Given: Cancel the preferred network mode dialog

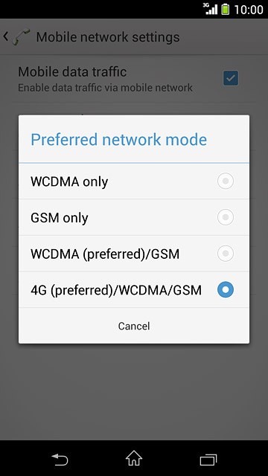Looking at the screenshot, I should 134,326.
